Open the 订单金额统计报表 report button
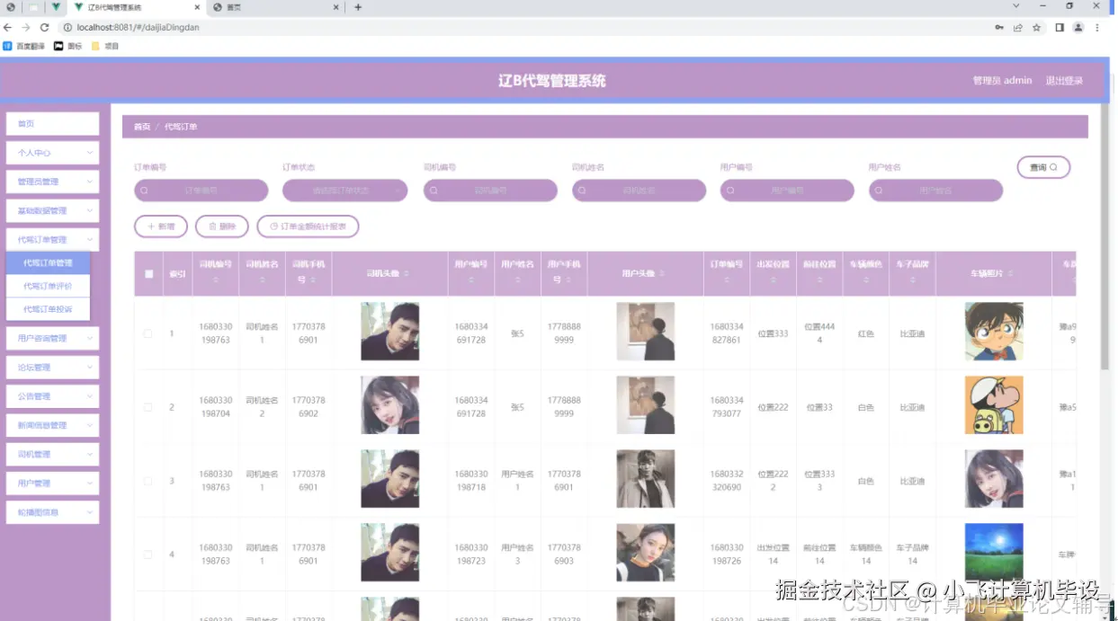The width and height of the screenshot is (1118, 621). (x=308, y=226)
